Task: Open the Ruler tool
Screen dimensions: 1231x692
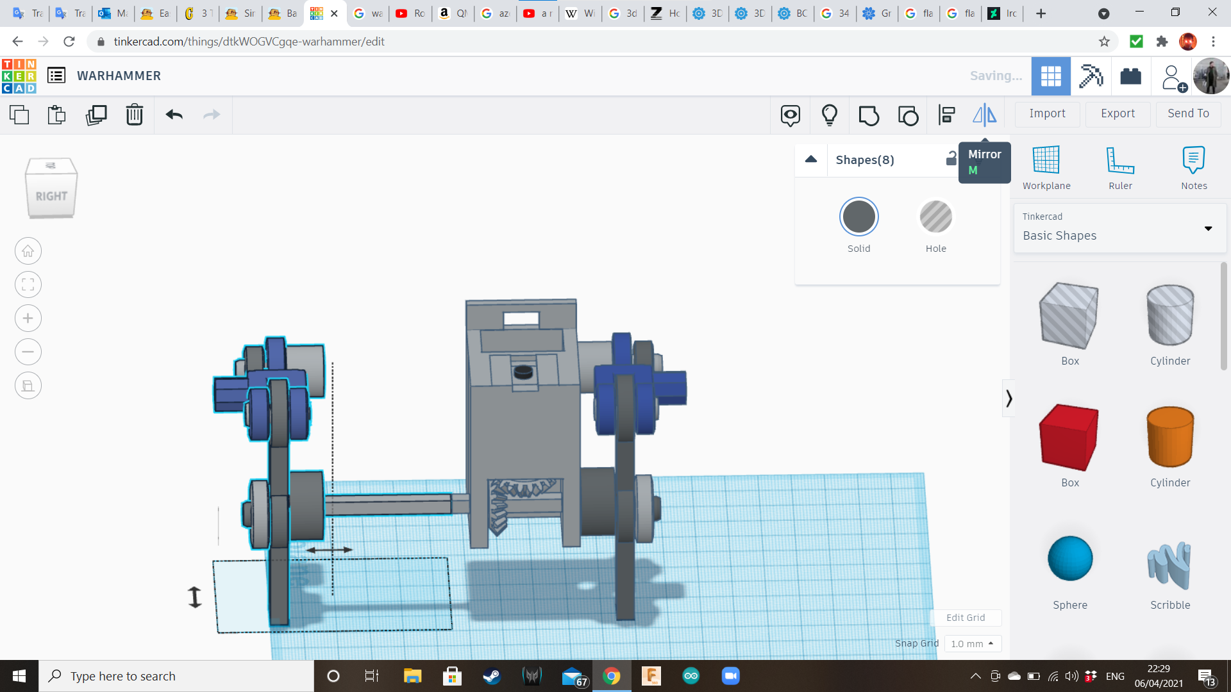Action: [x=1120, y=167]
